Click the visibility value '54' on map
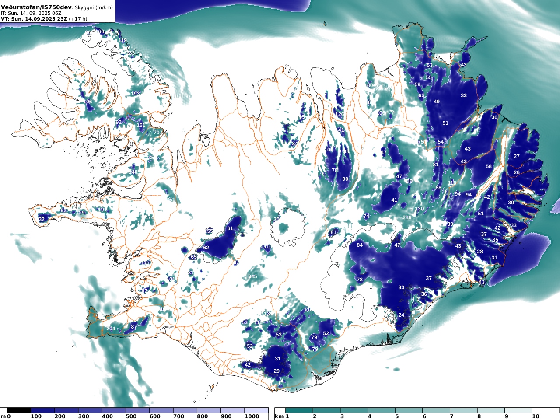The image size is (560, 420). tap(441, 142)
